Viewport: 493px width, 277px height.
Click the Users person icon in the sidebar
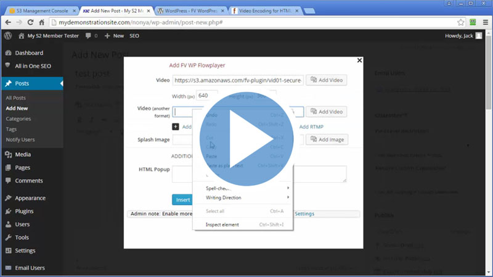click(8, 224)
